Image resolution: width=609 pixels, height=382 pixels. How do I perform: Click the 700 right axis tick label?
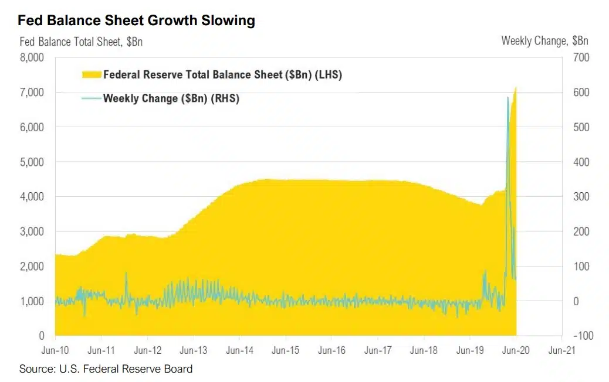(x=581, y=58)
